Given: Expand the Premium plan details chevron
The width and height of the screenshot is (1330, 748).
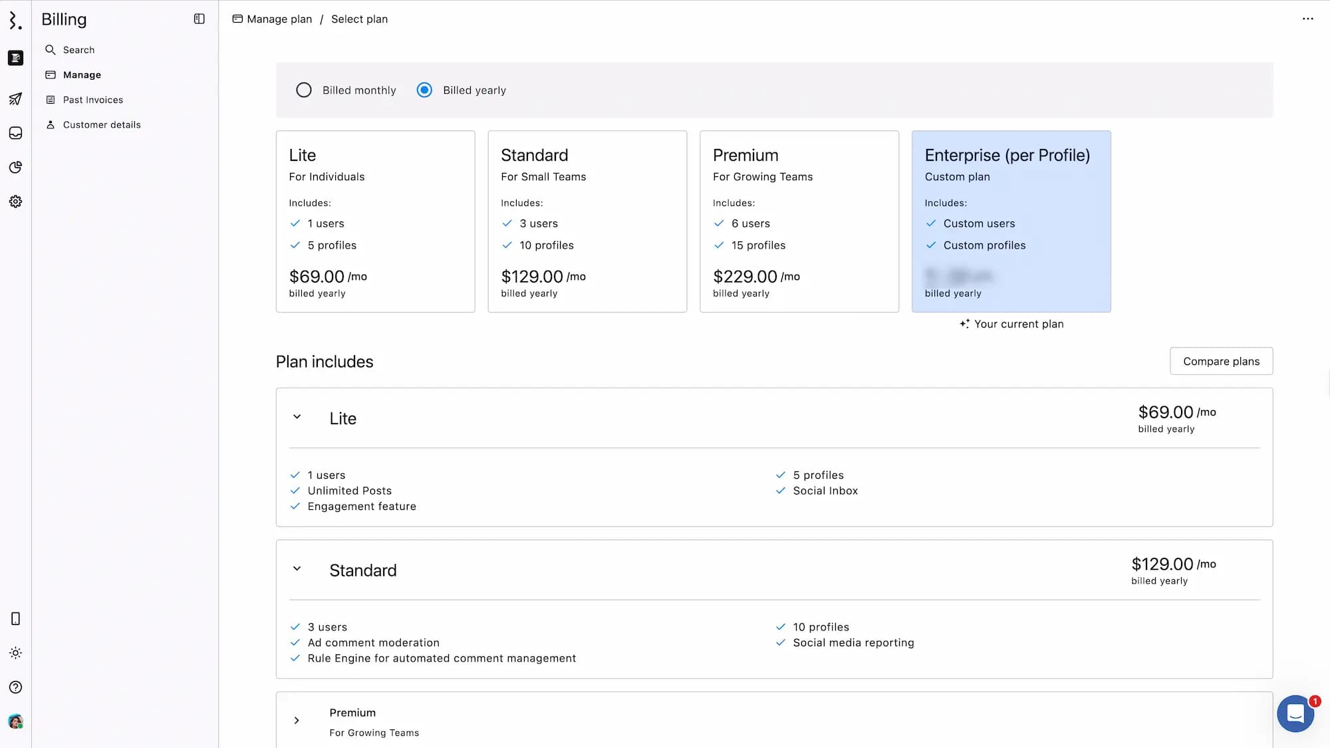Looking at the screenshot, I should point(297,721).
